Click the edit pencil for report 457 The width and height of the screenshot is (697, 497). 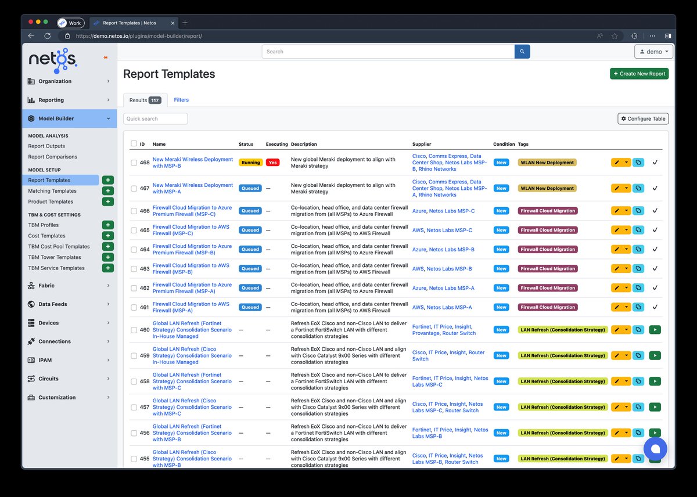[x=617, y=407]
